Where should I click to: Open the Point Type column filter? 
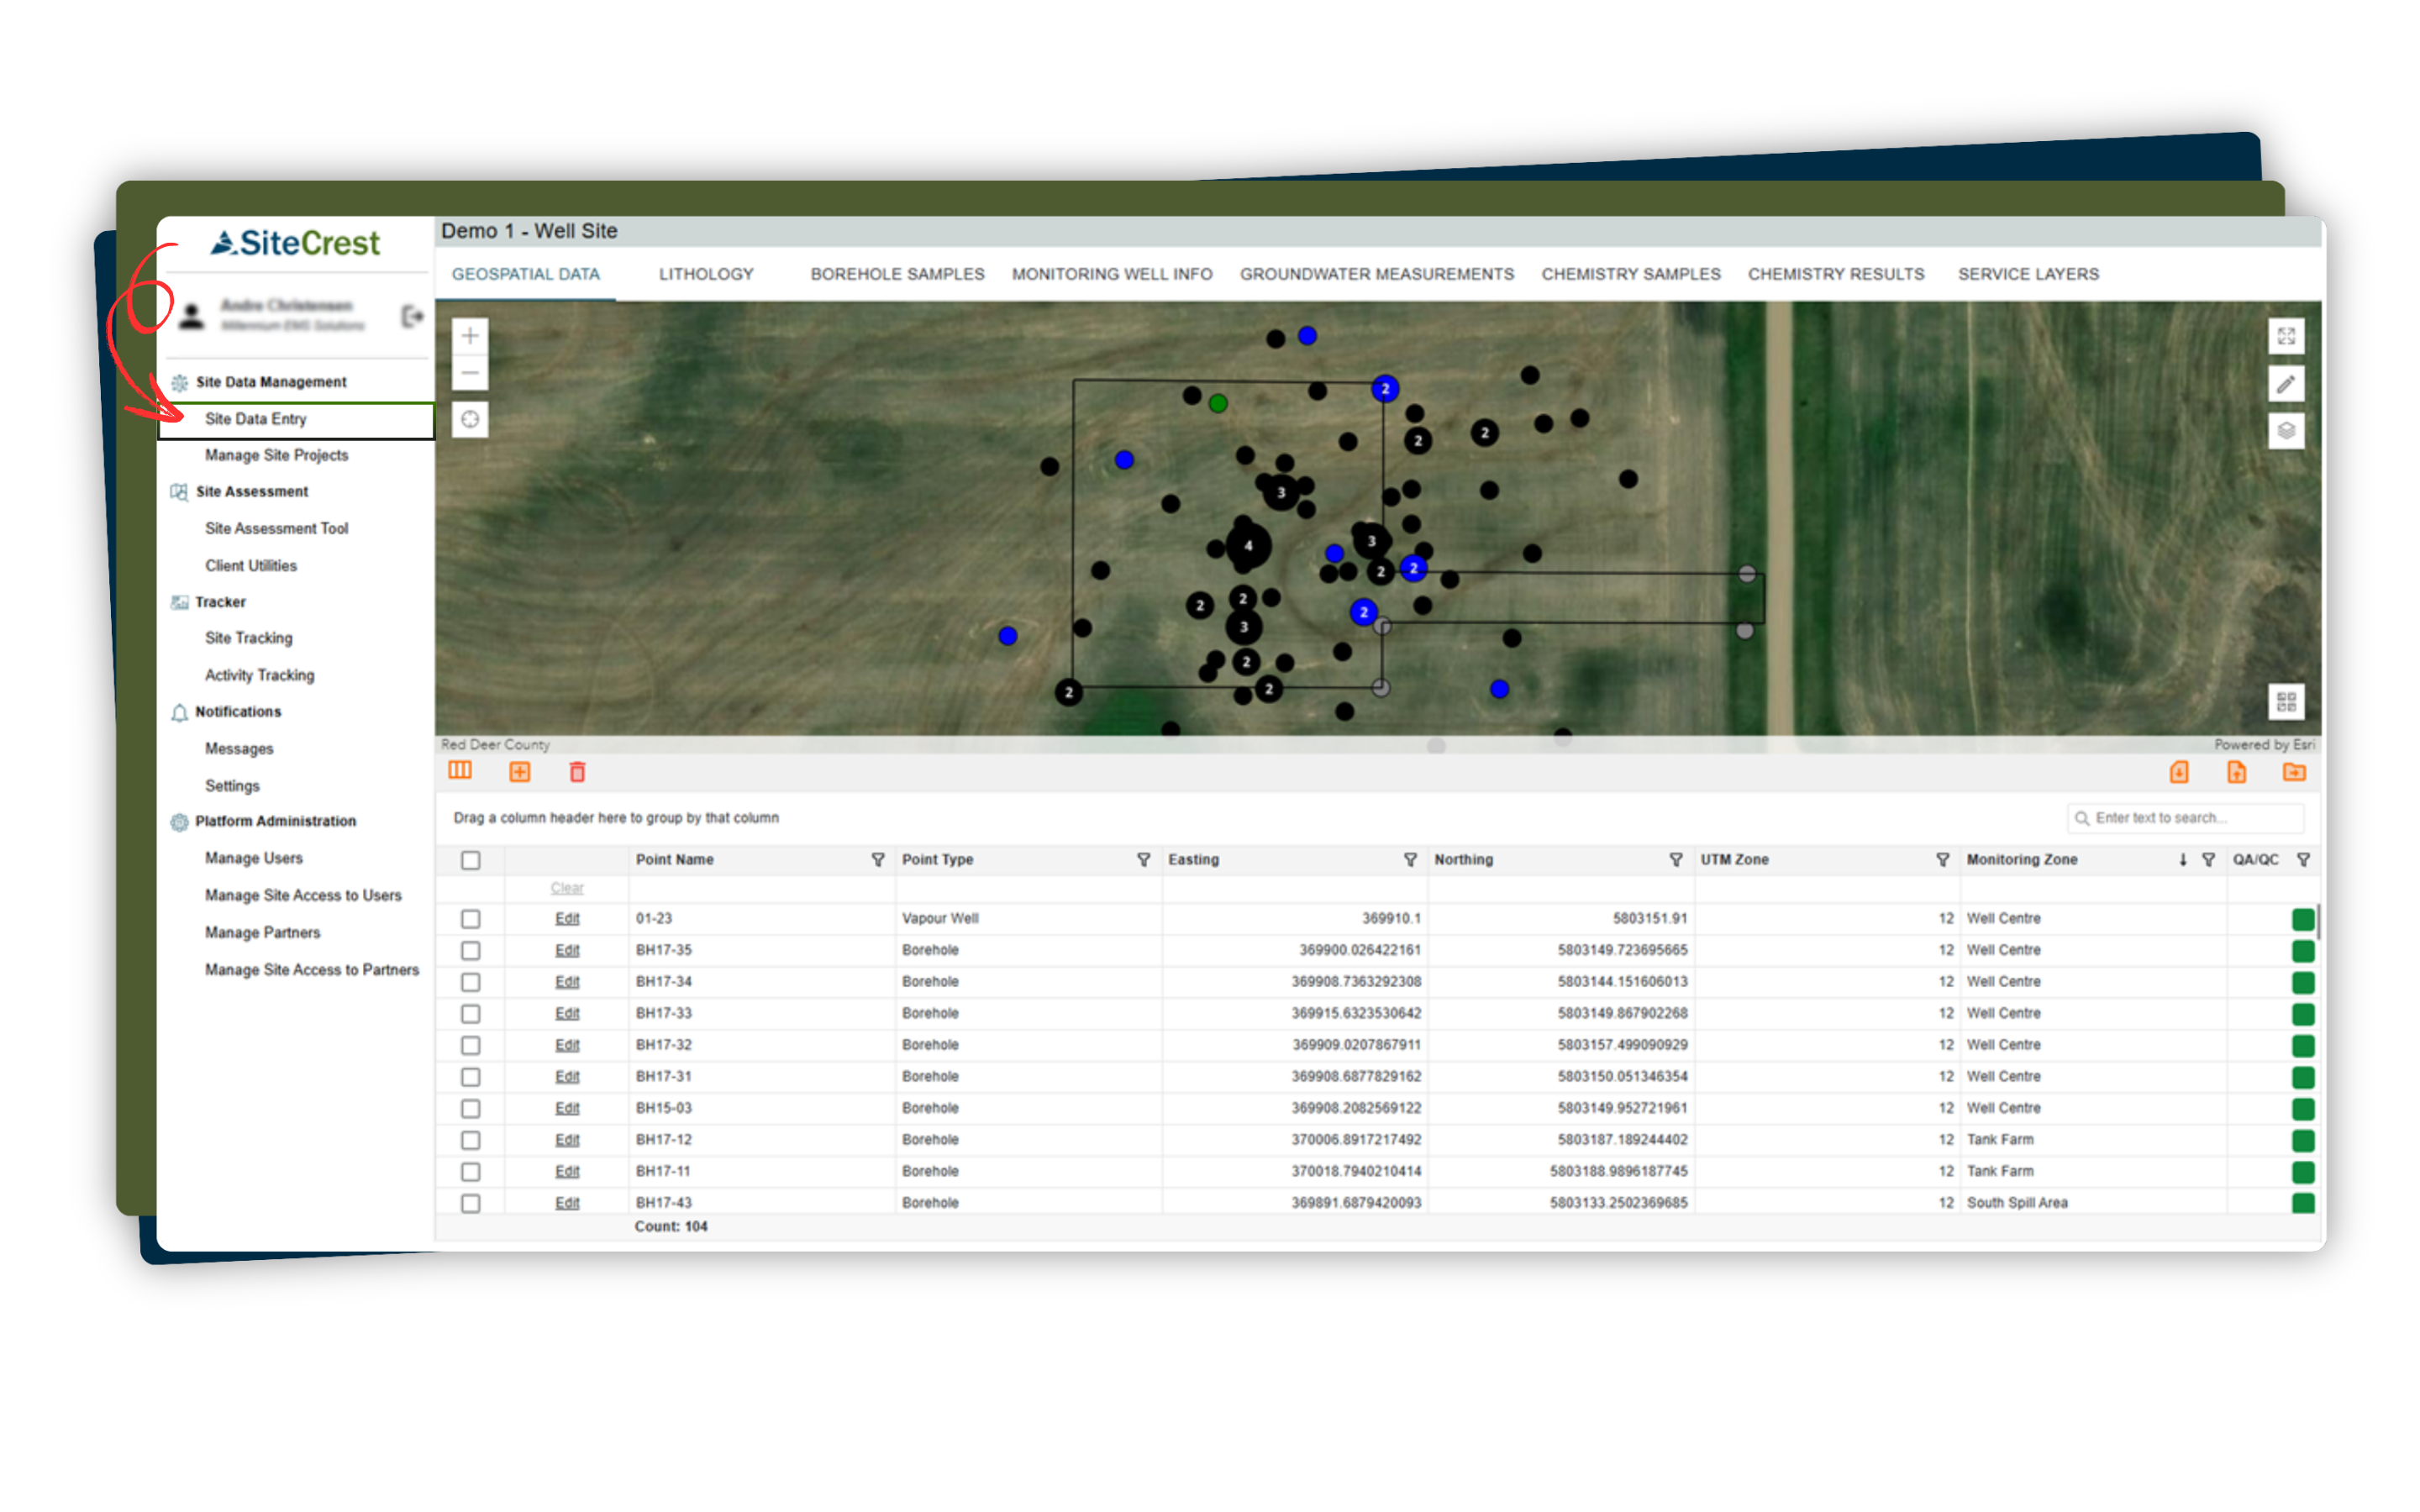1143,860
